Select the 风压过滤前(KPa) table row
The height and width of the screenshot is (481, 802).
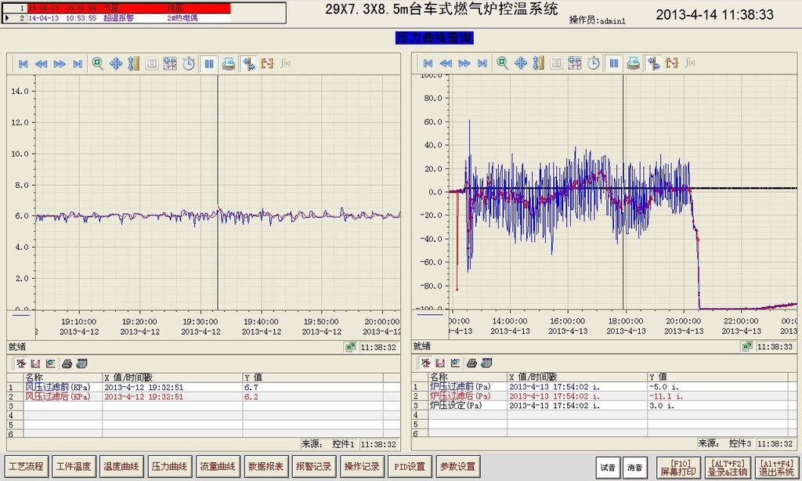204,387
